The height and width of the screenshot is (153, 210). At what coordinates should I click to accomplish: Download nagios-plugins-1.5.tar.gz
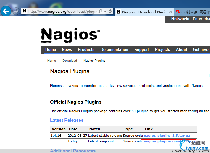coord(167,136)
